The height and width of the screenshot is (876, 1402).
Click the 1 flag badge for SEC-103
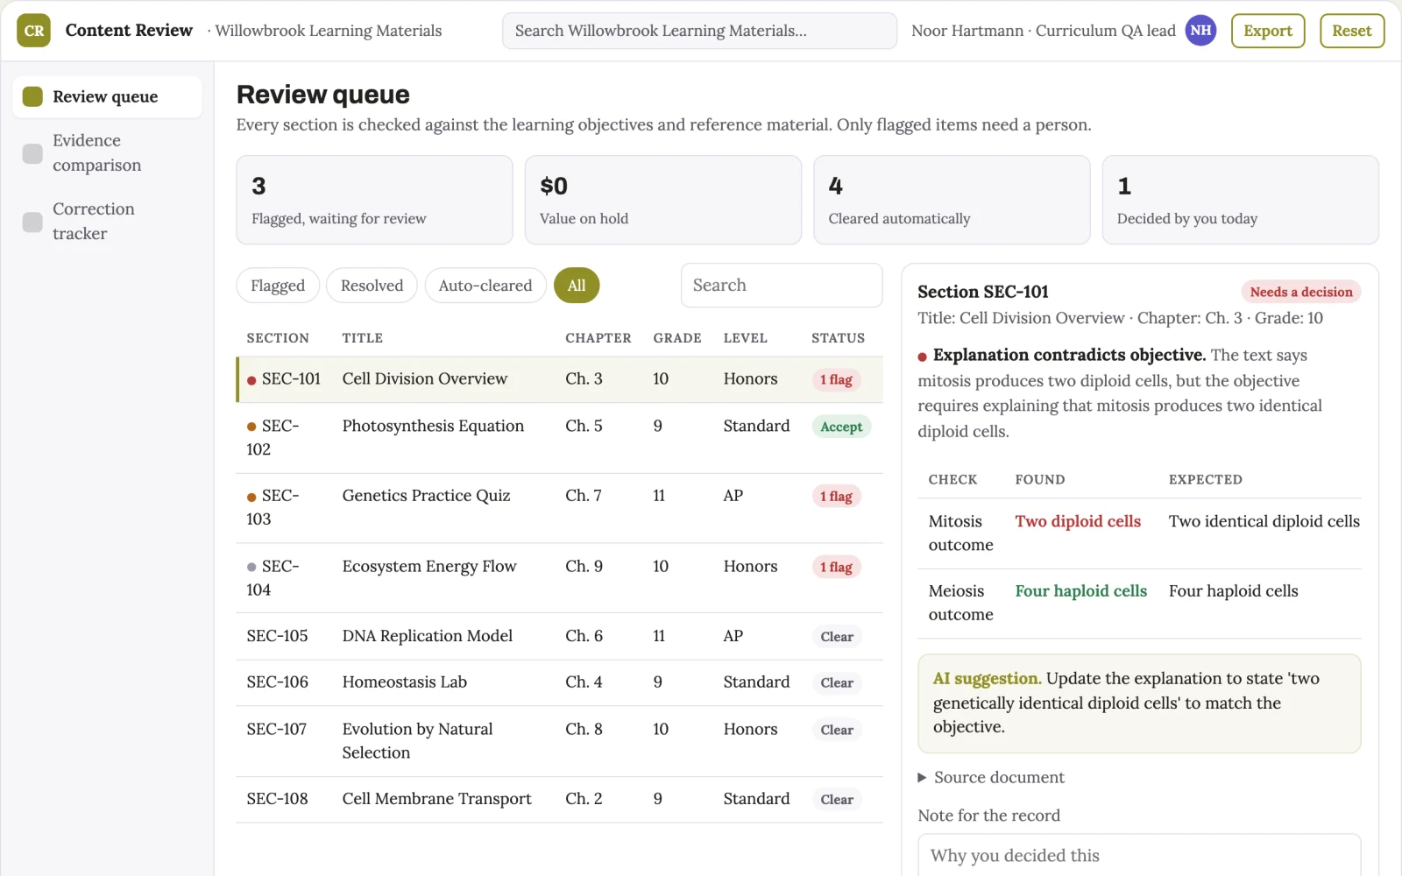tap(836, 497)
